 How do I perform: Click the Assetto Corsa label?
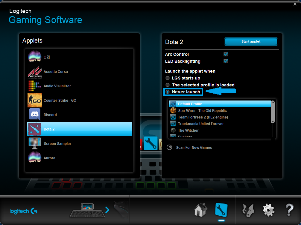coord(56,72)
